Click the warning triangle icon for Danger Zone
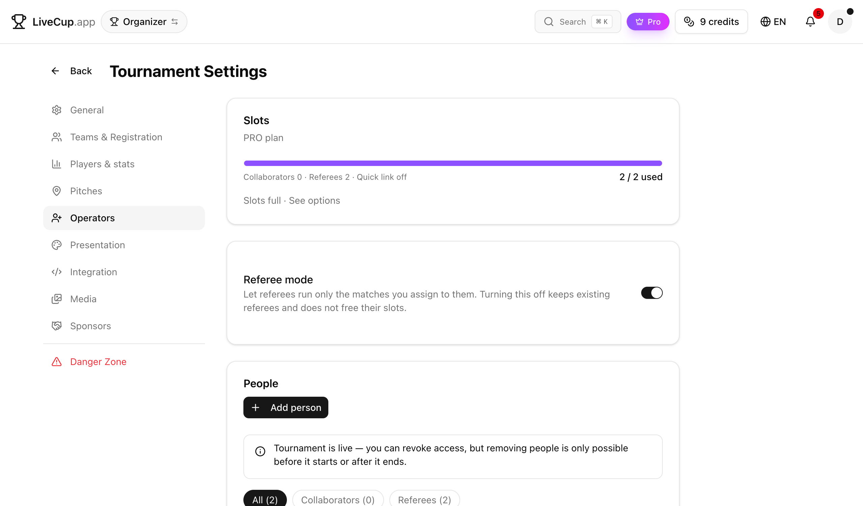863x506 pixels. 57,362
